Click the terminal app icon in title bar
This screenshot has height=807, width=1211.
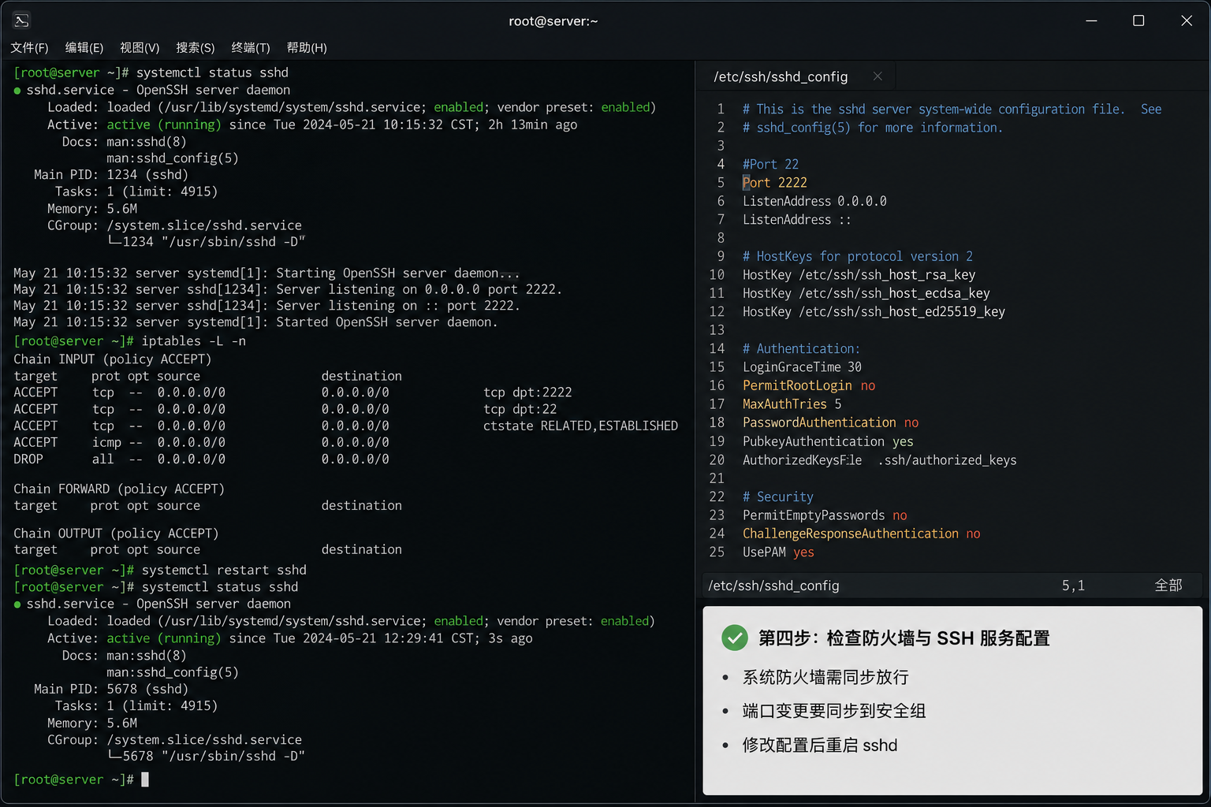click(x=22, y=20)
